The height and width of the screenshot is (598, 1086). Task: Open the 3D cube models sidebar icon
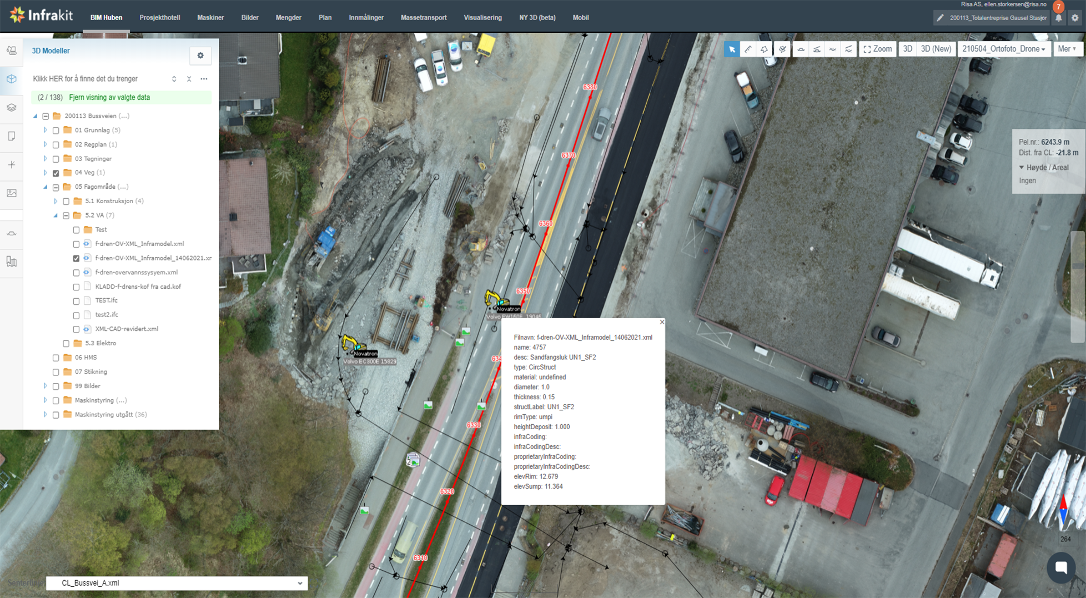point(12,79)
